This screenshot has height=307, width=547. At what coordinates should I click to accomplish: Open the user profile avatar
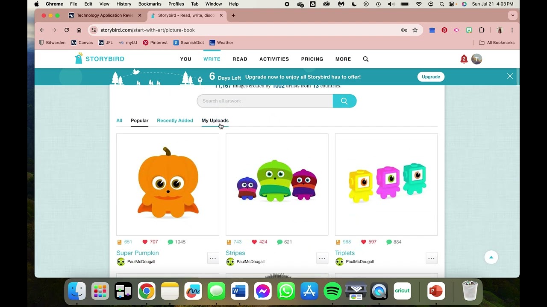pos(476,59)
